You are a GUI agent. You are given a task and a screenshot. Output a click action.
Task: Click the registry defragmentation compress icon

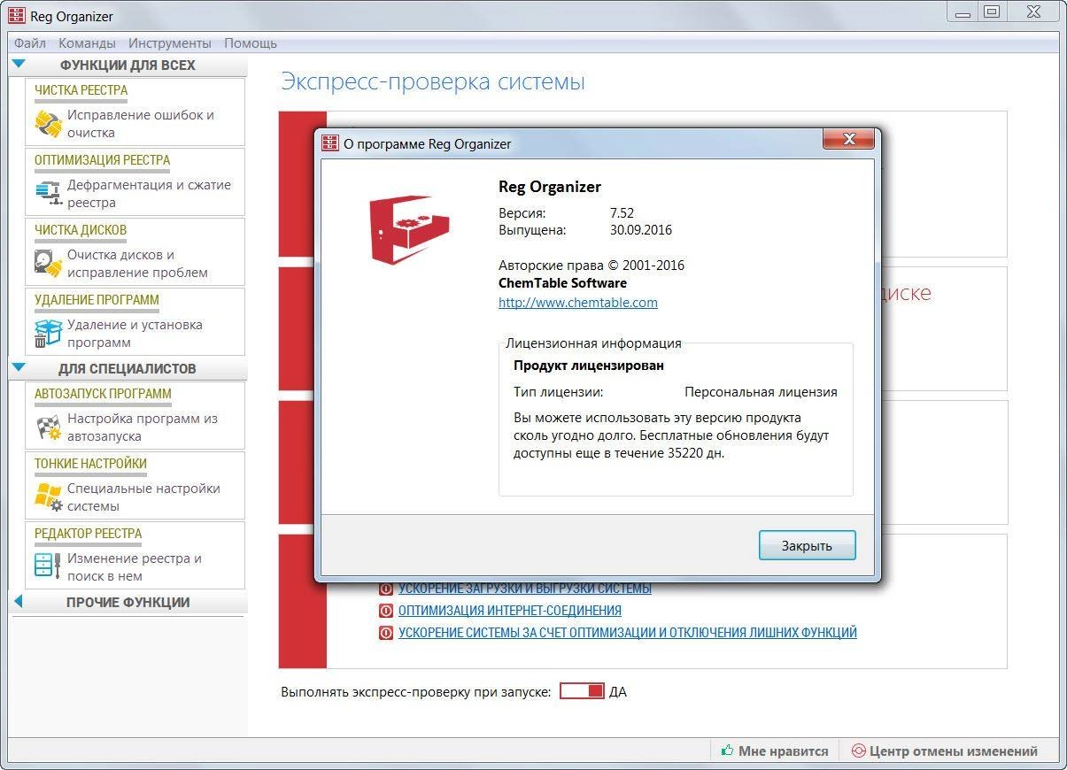[x=48, y=193]
